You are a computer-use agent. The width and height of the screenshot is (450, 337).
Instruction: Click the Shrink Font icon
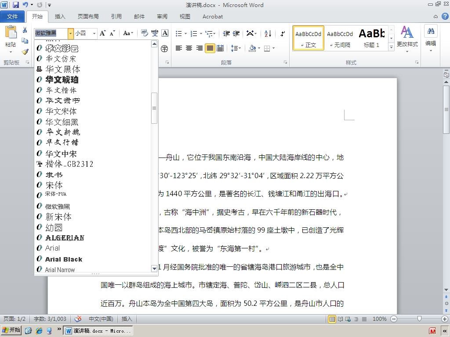click(x=112, y=33)
